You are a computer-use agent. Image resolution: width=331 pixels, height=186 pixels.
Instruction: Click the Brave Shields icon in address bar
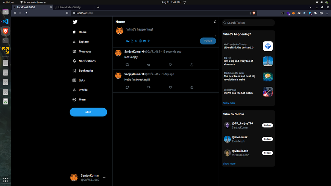(x=254, y=13)
